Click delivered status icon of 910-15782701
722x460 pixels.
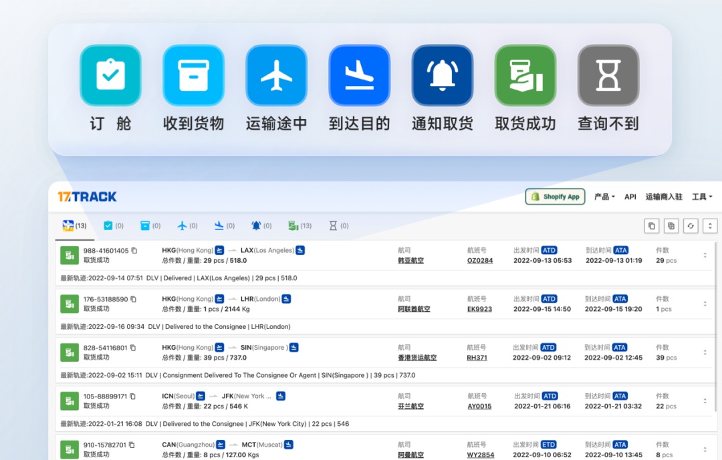[x=70, y=449]
